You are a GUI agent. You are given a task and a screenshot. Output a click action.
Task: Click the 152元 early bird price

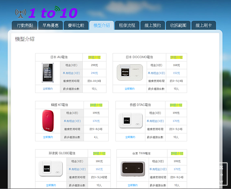click(176, 73)
